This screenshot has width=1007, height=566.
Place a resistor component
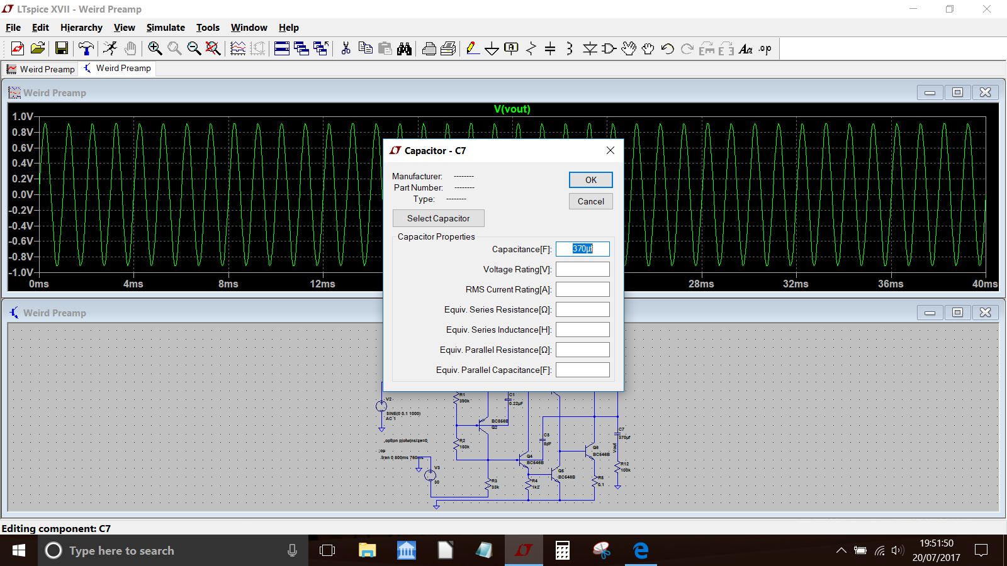pos(531,48)
